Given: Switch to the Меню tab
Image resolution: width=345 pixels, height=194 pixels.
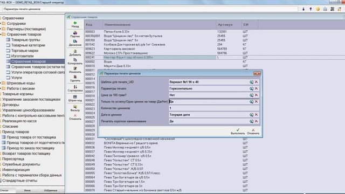Looking at the screenshot, I should pyautogui.click(x=27, y=190).
